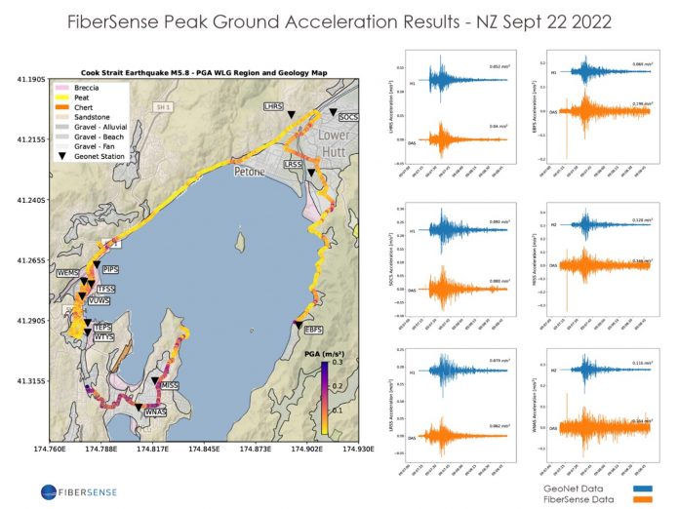Click the FiberSense globe logo
The image size is (679, 509).
coord(49,492)
